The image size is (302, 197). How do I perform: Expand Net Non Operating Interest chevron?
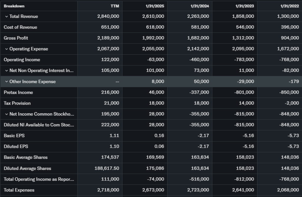[6, 71]
